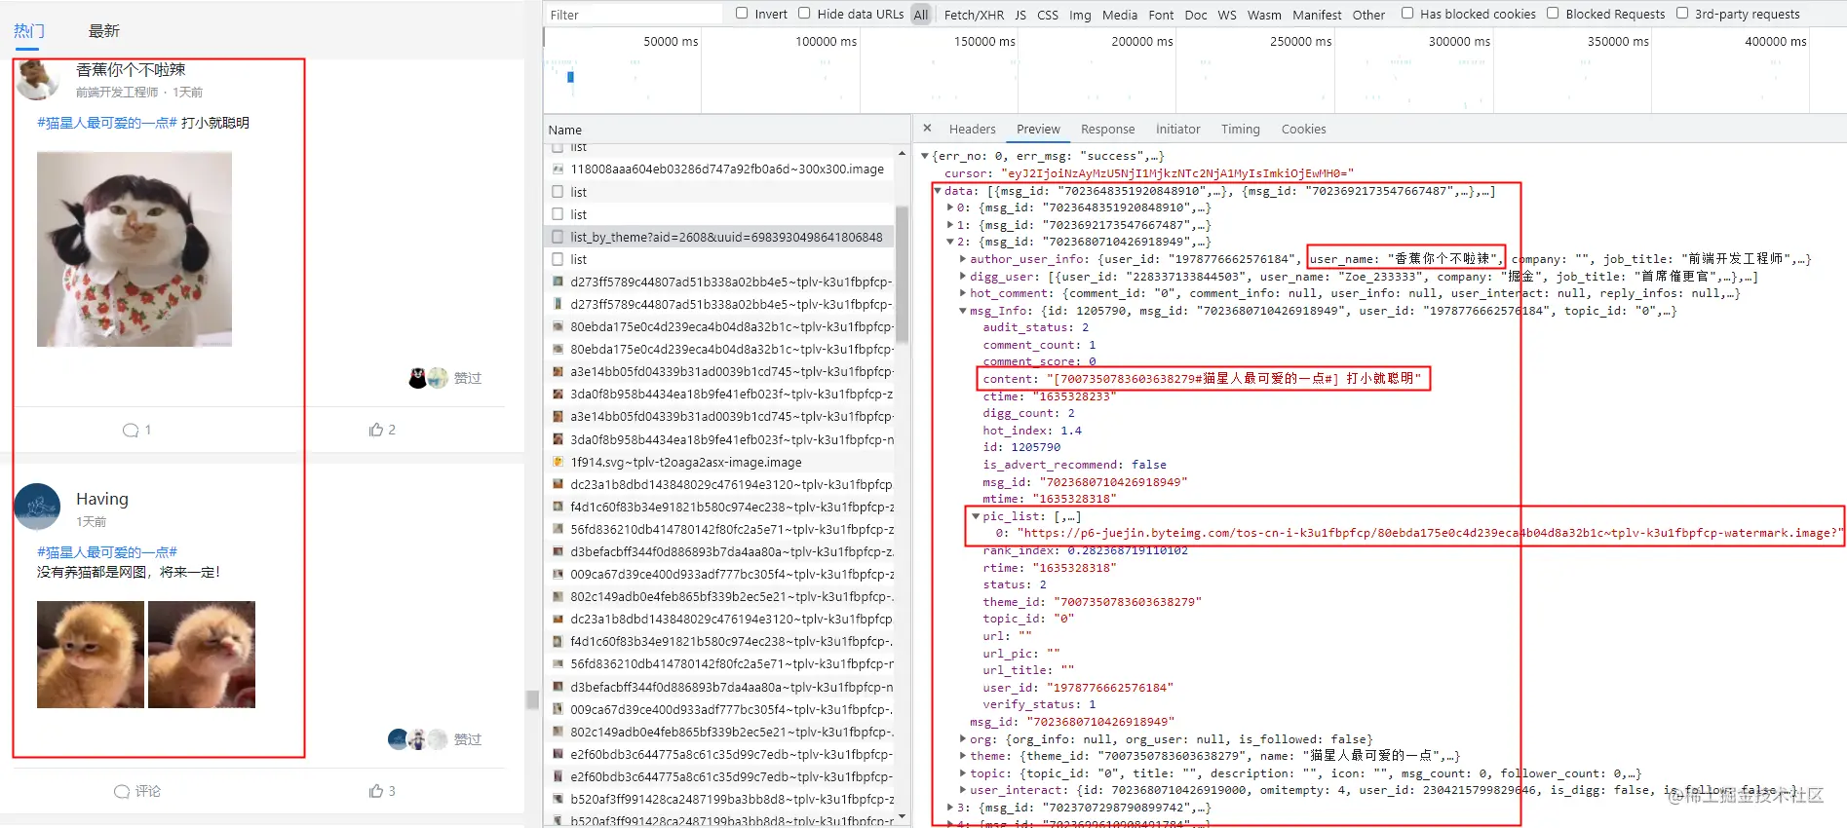Close the request details panel with the X
The image size is (1847, 828).
click(927, 129)
